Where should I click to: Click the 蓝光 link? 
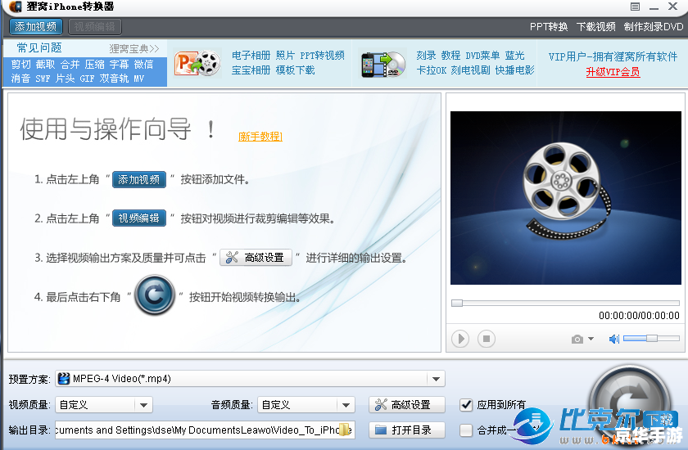514,55
